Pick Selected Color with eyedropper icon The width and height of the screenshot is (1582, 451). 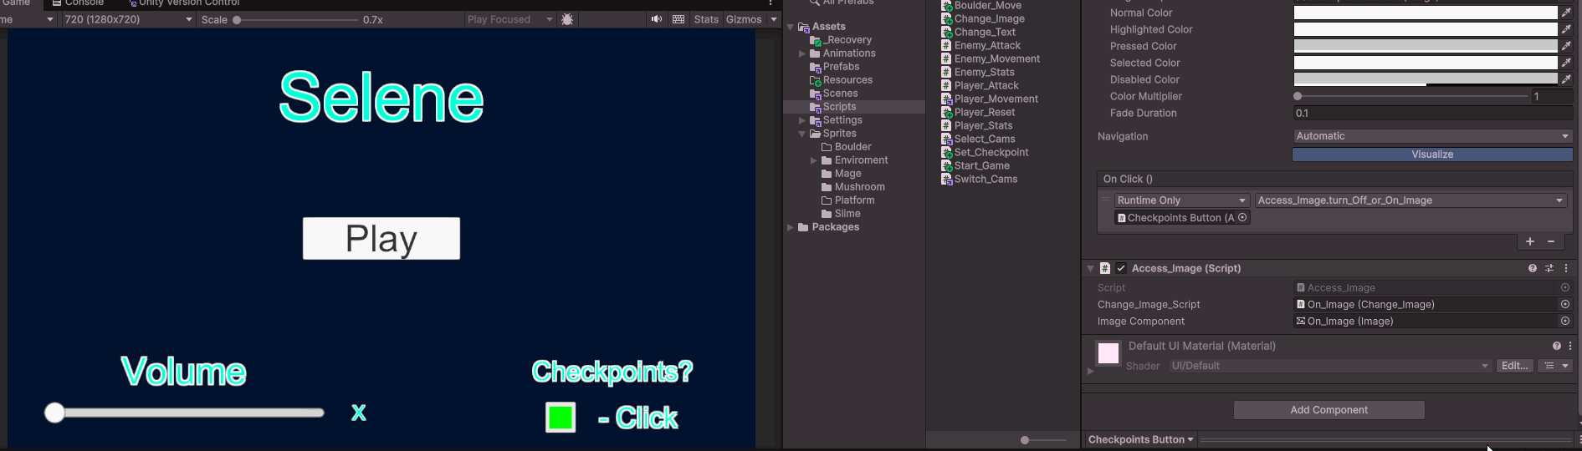[x=1566, y=63]
